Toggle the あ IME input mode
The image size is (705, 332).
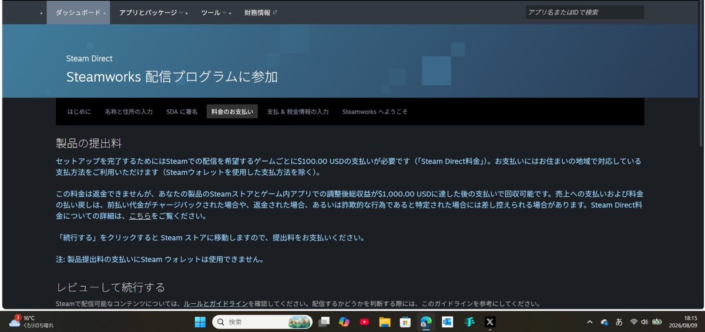click(619, 322)
